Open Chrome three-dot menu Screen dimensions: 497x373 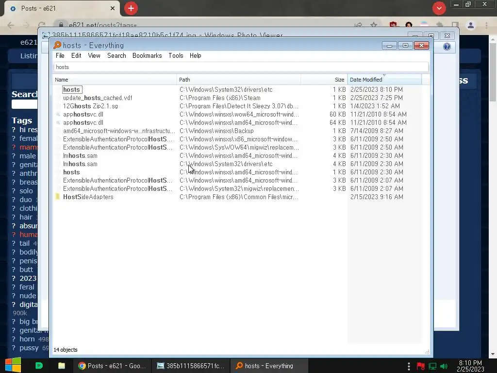[x=486, y=25]
